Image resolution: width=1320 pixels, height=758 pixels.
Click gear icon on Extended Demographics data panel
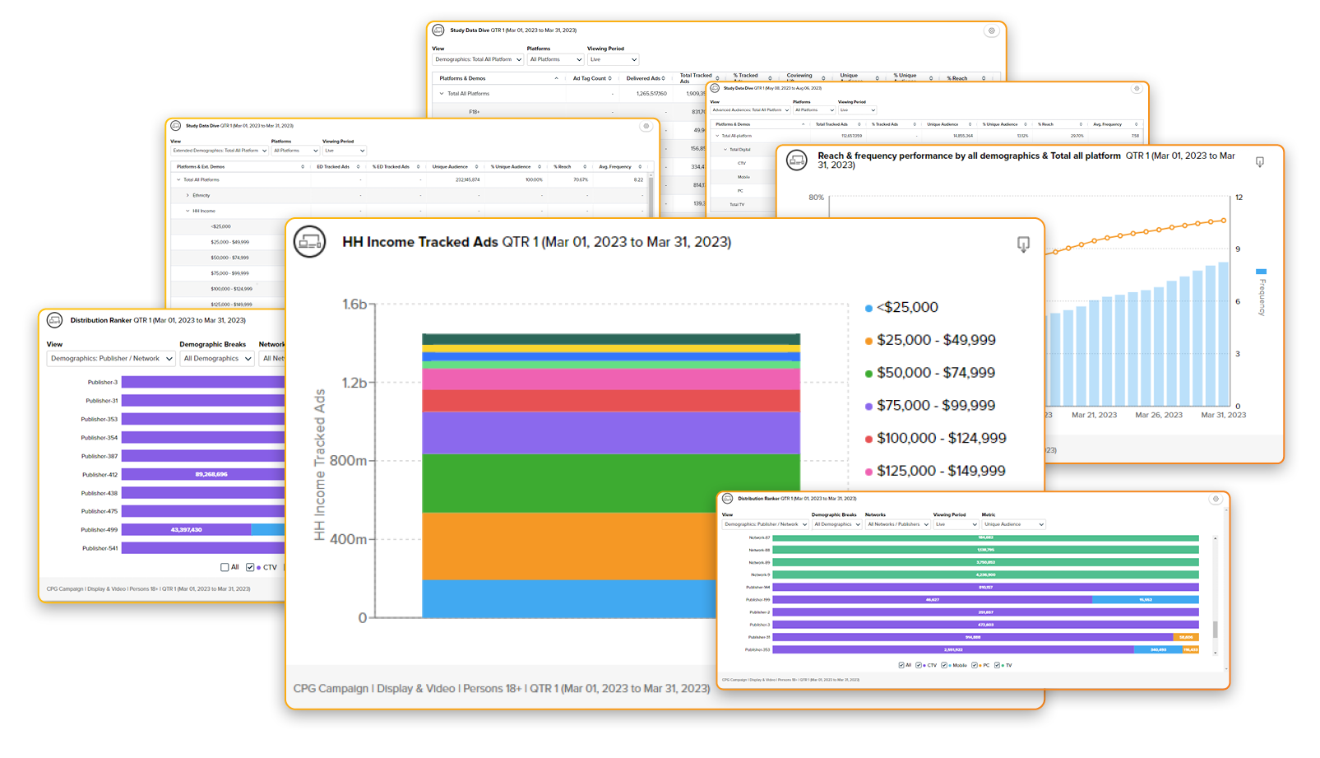pyautogui.click(x=646, y=126)
